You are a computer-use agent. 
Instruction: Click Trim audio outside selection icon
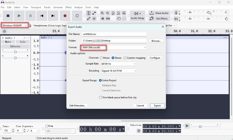(x=103, y=19)
